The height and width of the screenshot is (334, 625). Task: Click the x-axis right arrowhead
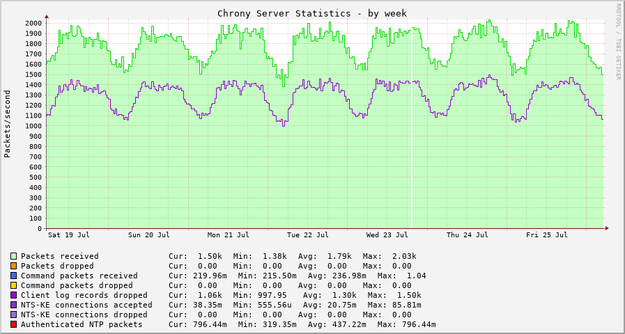click(607, 228)
